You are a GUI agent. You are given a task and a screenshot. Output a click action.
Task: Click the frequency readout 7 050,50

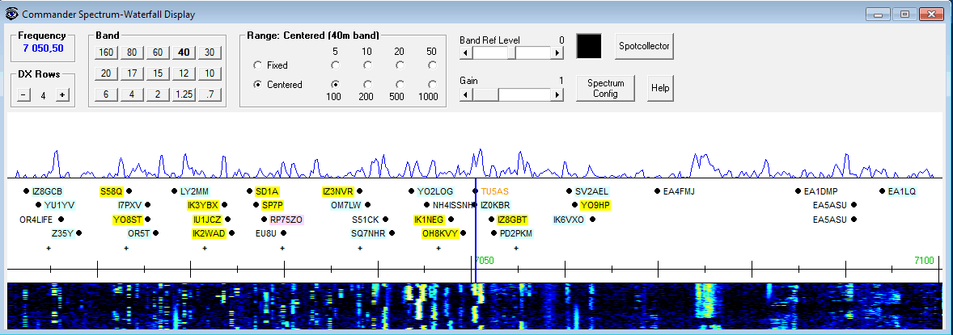43,48
